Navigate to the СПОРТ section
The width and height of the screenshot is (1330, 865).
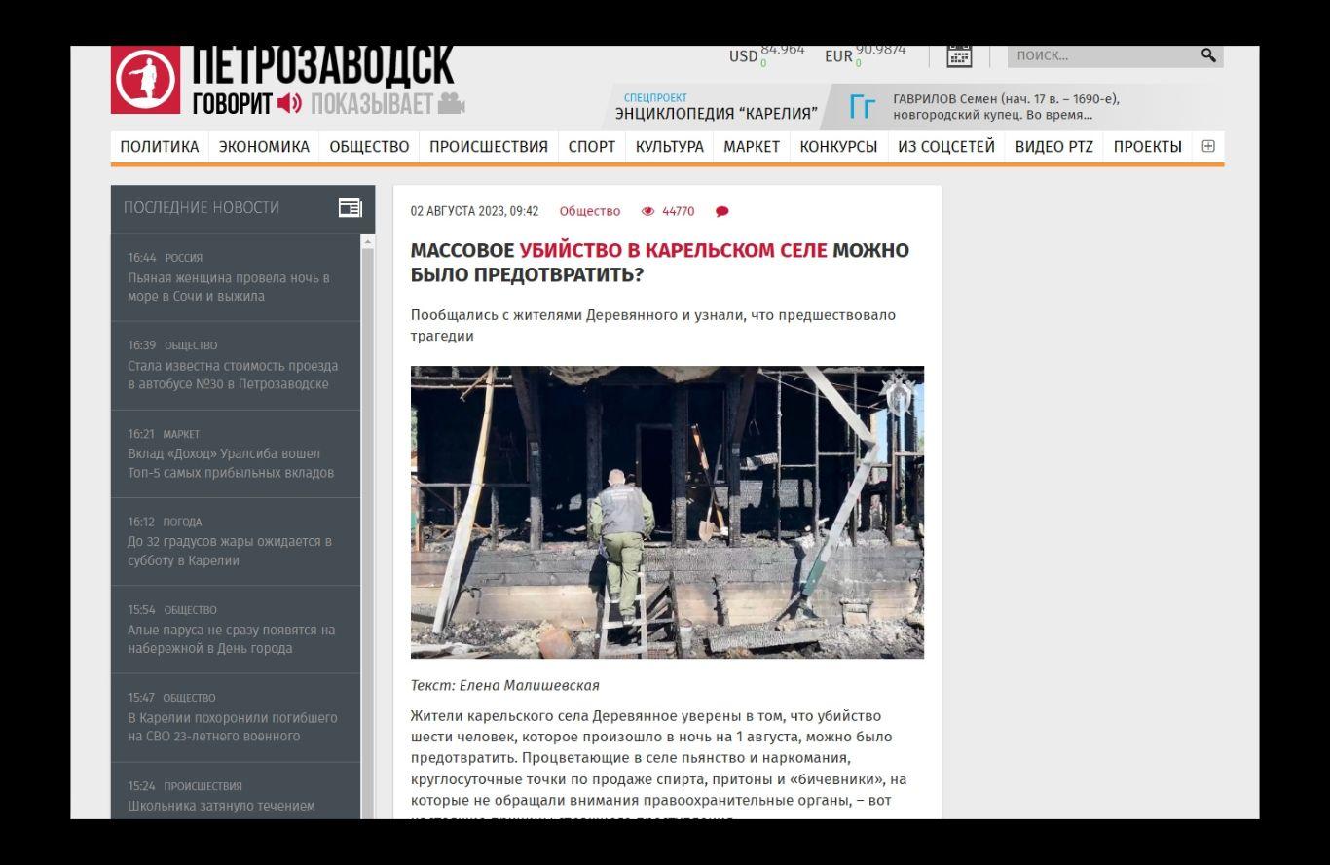coord(592,147)
